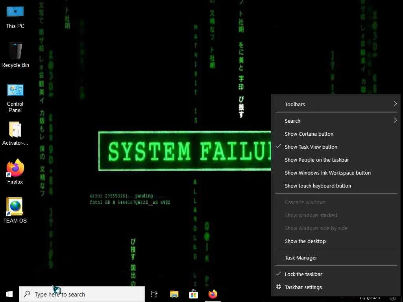403x302 pixels.
Task: Click the Task View taskbar icon
Action: 154,294
